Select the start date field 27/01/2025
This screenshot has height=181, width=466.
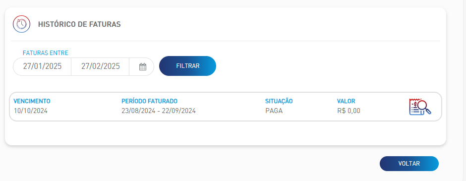pyautogui.click(x=42, y=66)
